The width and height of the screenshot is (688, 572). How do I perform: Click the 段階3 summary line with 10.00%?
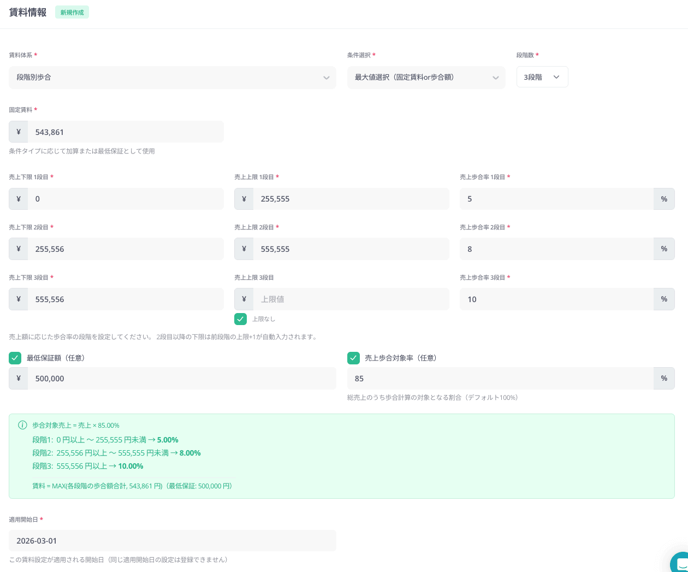point(88,466)
